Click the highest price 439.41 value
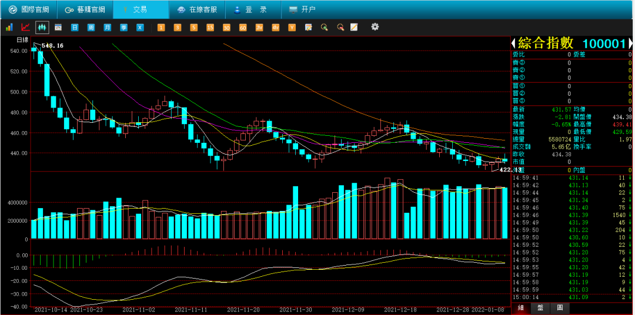The height and width of the screenshot is (315, 635). [621, 124]
